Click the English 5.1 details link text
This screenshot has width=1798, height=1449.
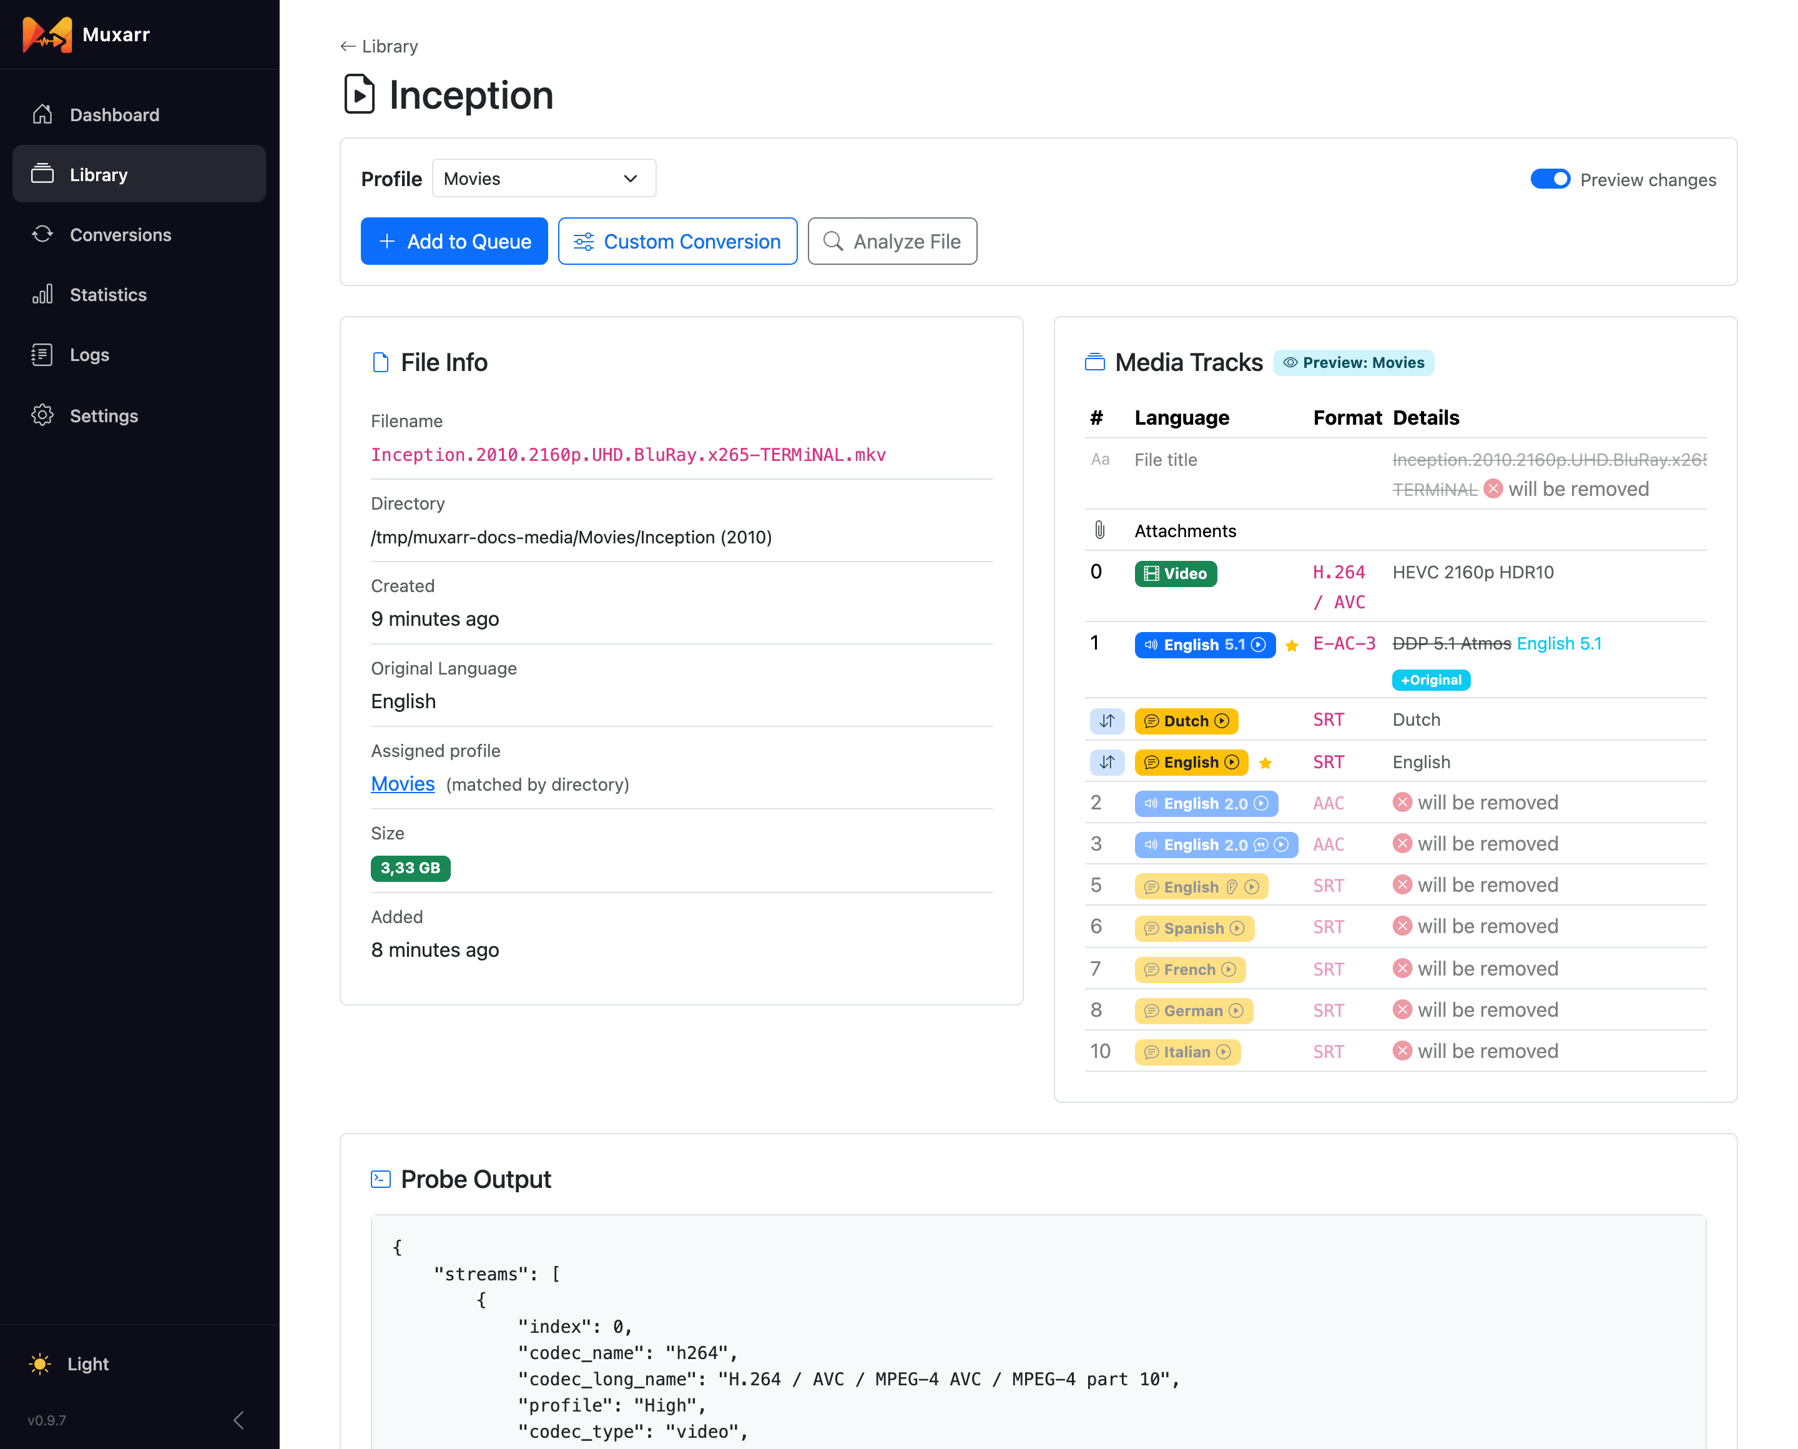[x=1560, y=643]
